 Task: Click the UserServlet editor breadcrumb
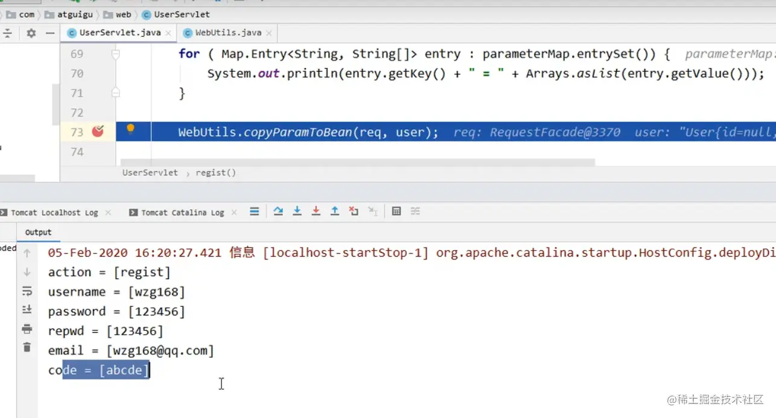coord(150,173)
